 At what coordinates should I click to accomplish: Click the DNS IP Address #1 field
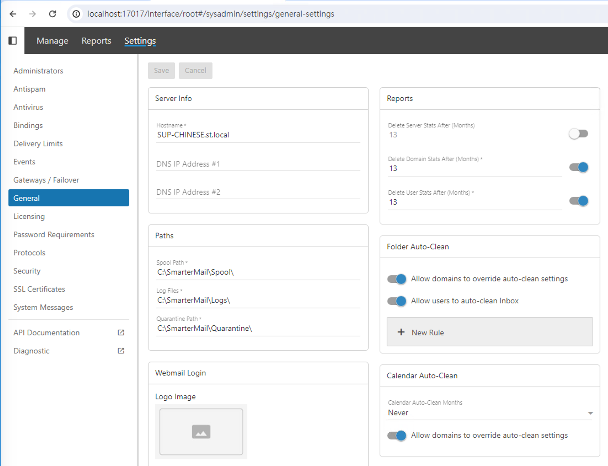point(258,164)
